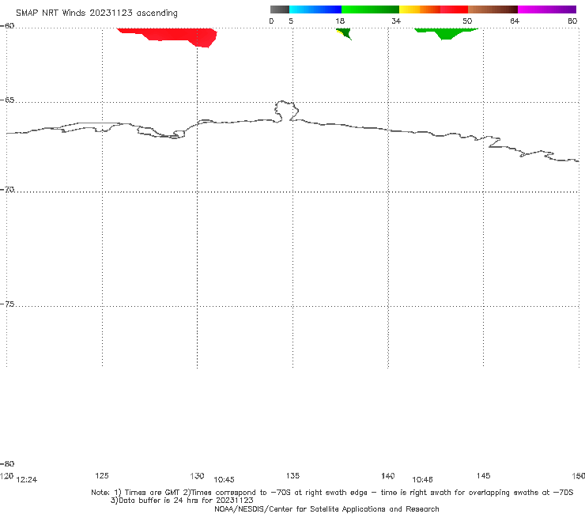This screenshot has height=514, width=585.
Task: Click the longitude label "140"
Action: coord(388,475)
